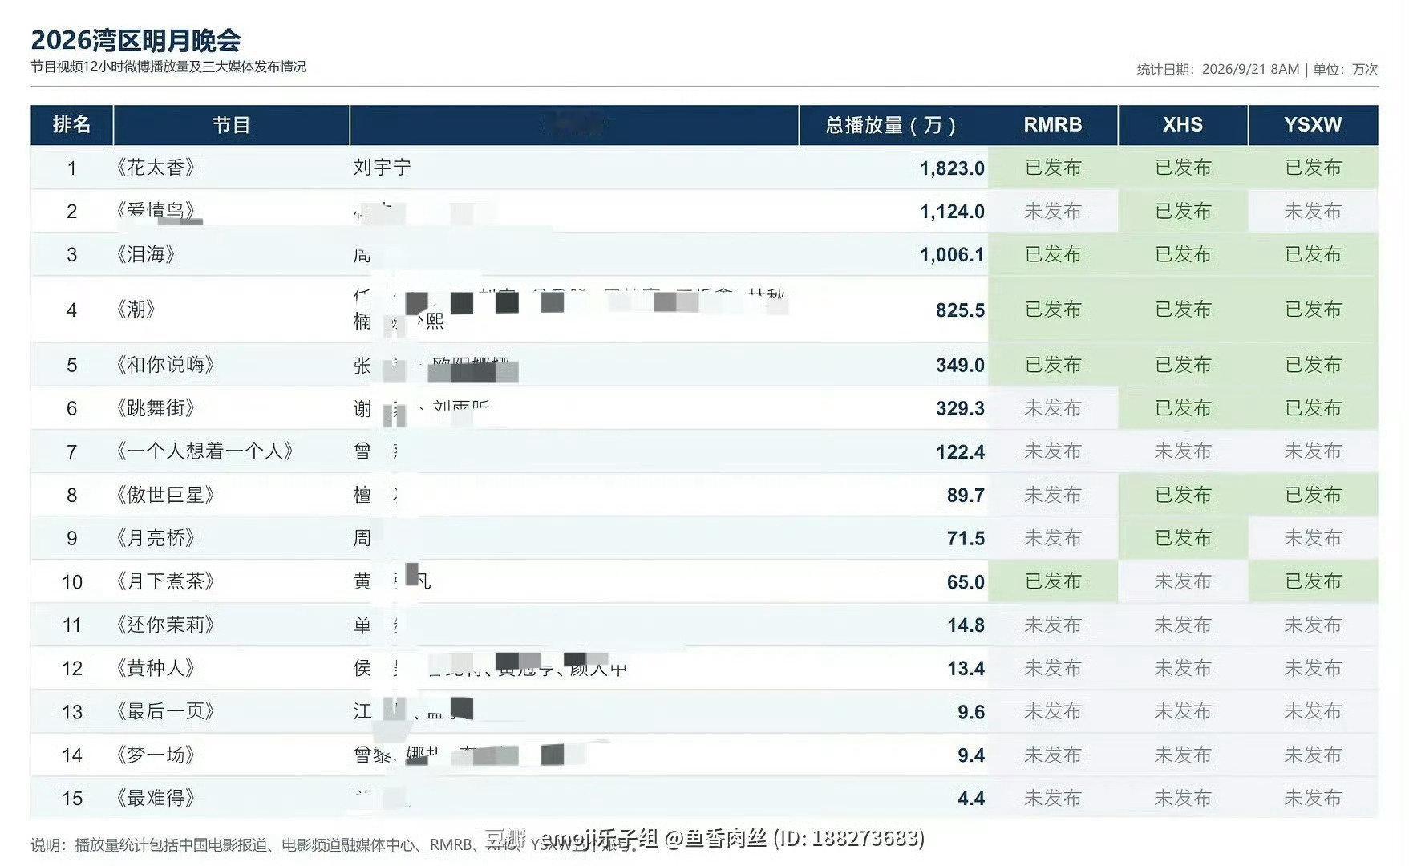Viewport: 1409px width, 866px height.
Task: Click the play count 1,124.0
Action: click(952, 212)
